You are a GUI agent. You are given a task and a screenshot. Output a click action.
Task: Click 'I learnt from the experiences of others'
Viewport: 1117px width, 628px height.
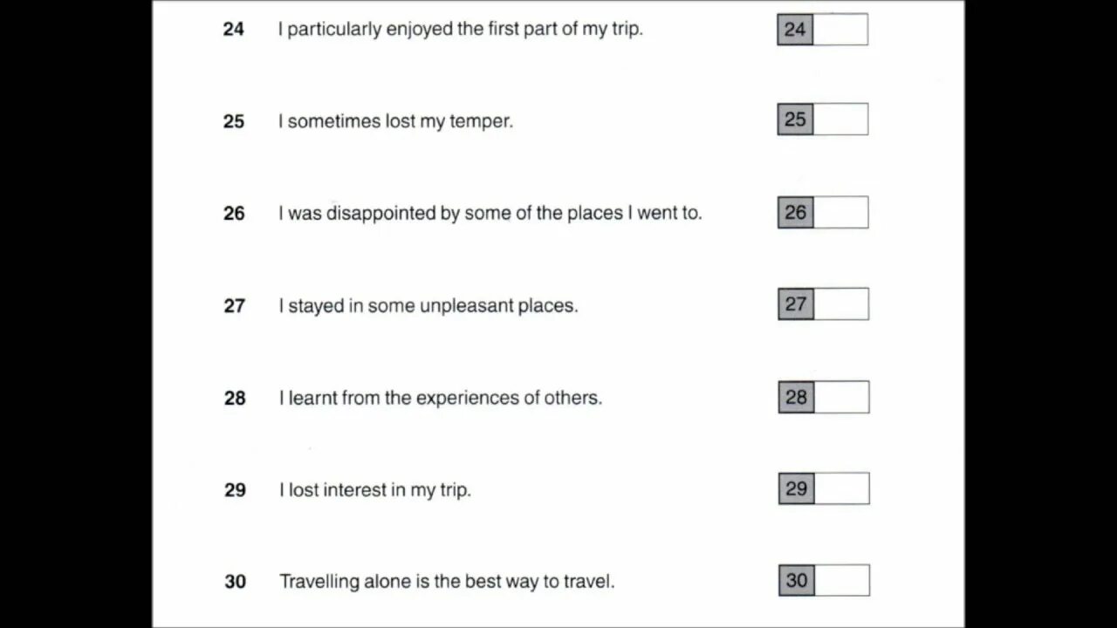441,398
